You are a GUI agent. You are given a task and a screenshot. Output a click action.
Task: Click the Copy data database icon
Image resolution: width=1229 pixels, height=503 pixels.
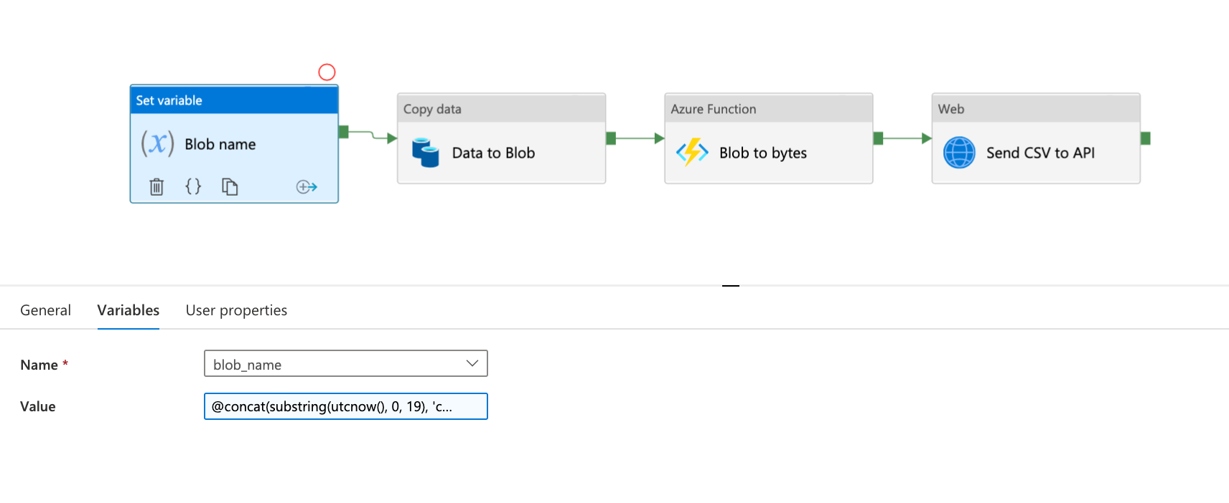point(426,153)
